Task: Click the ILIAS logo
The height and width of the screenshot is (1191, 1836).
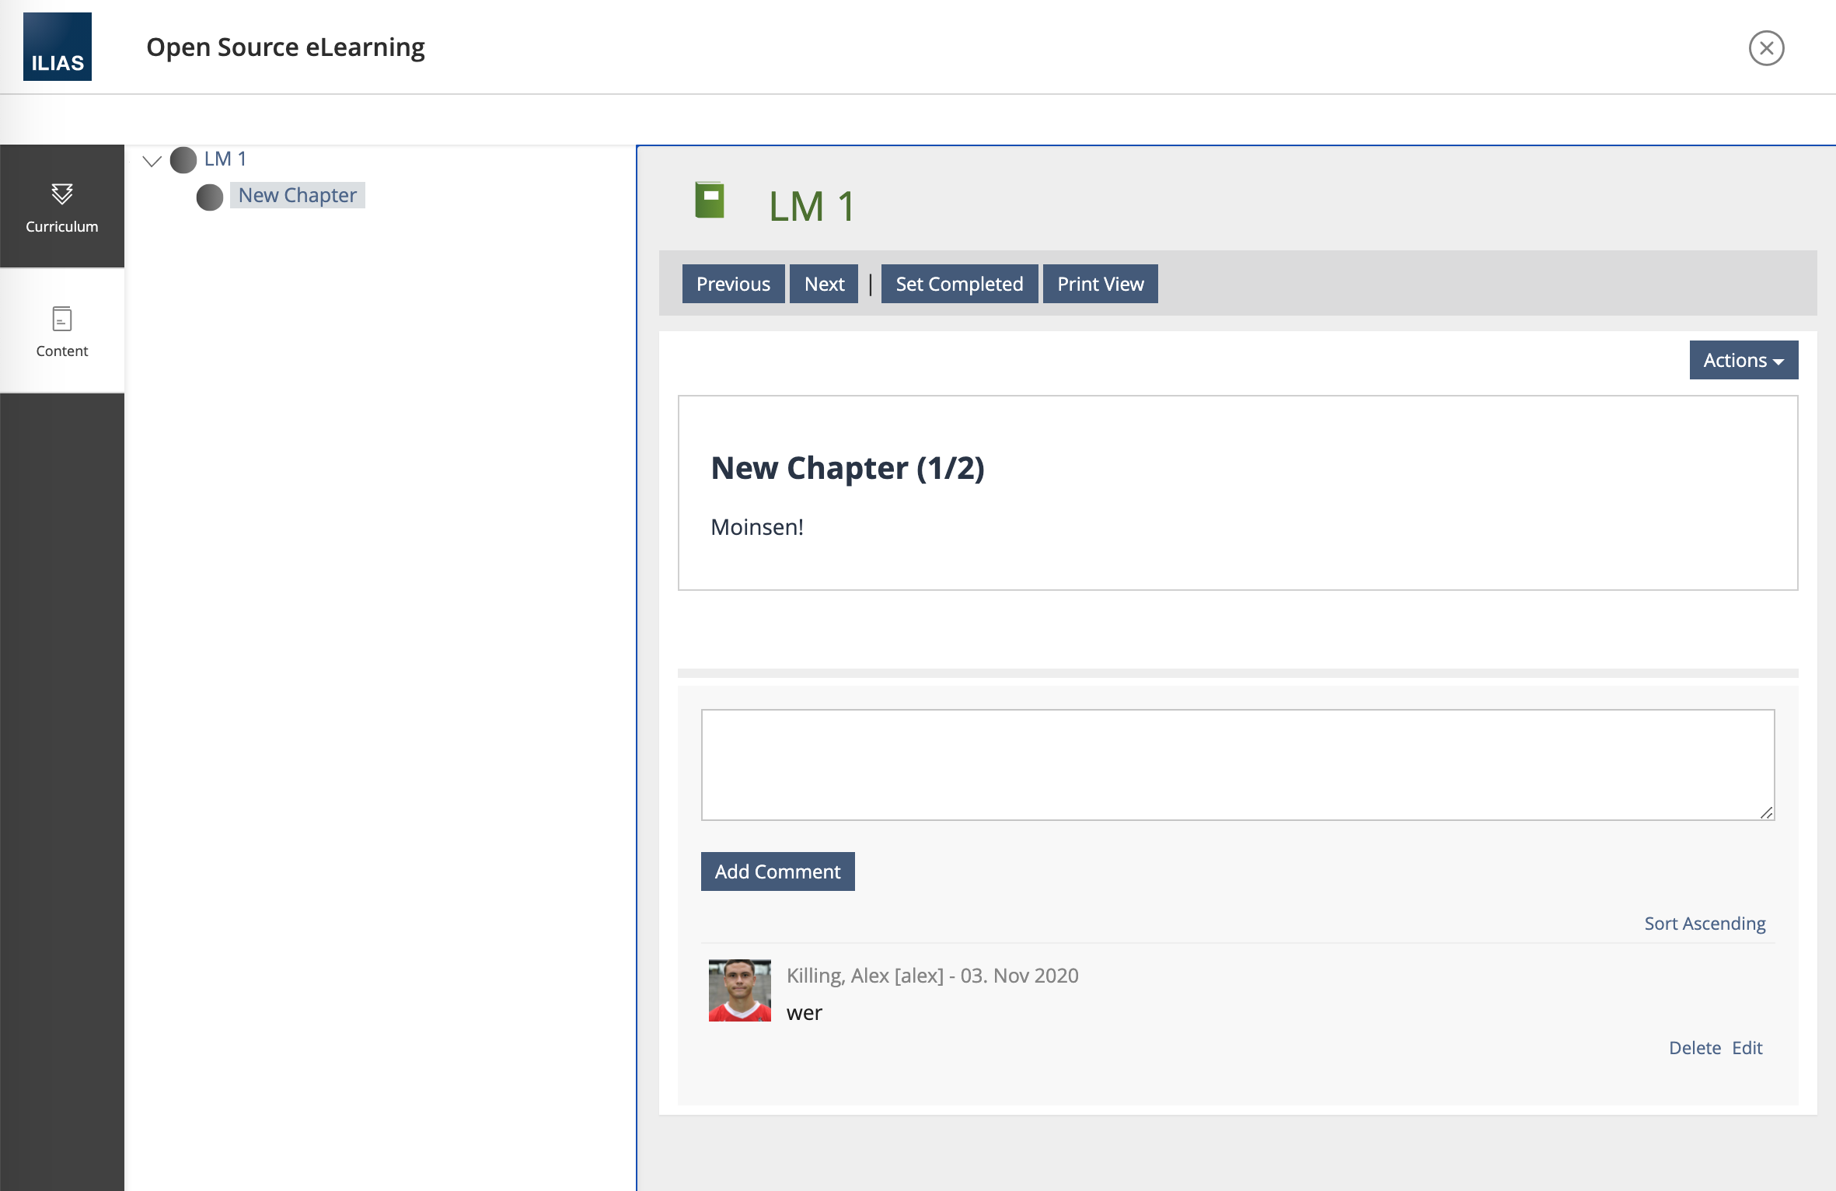Action: (58, 47)
